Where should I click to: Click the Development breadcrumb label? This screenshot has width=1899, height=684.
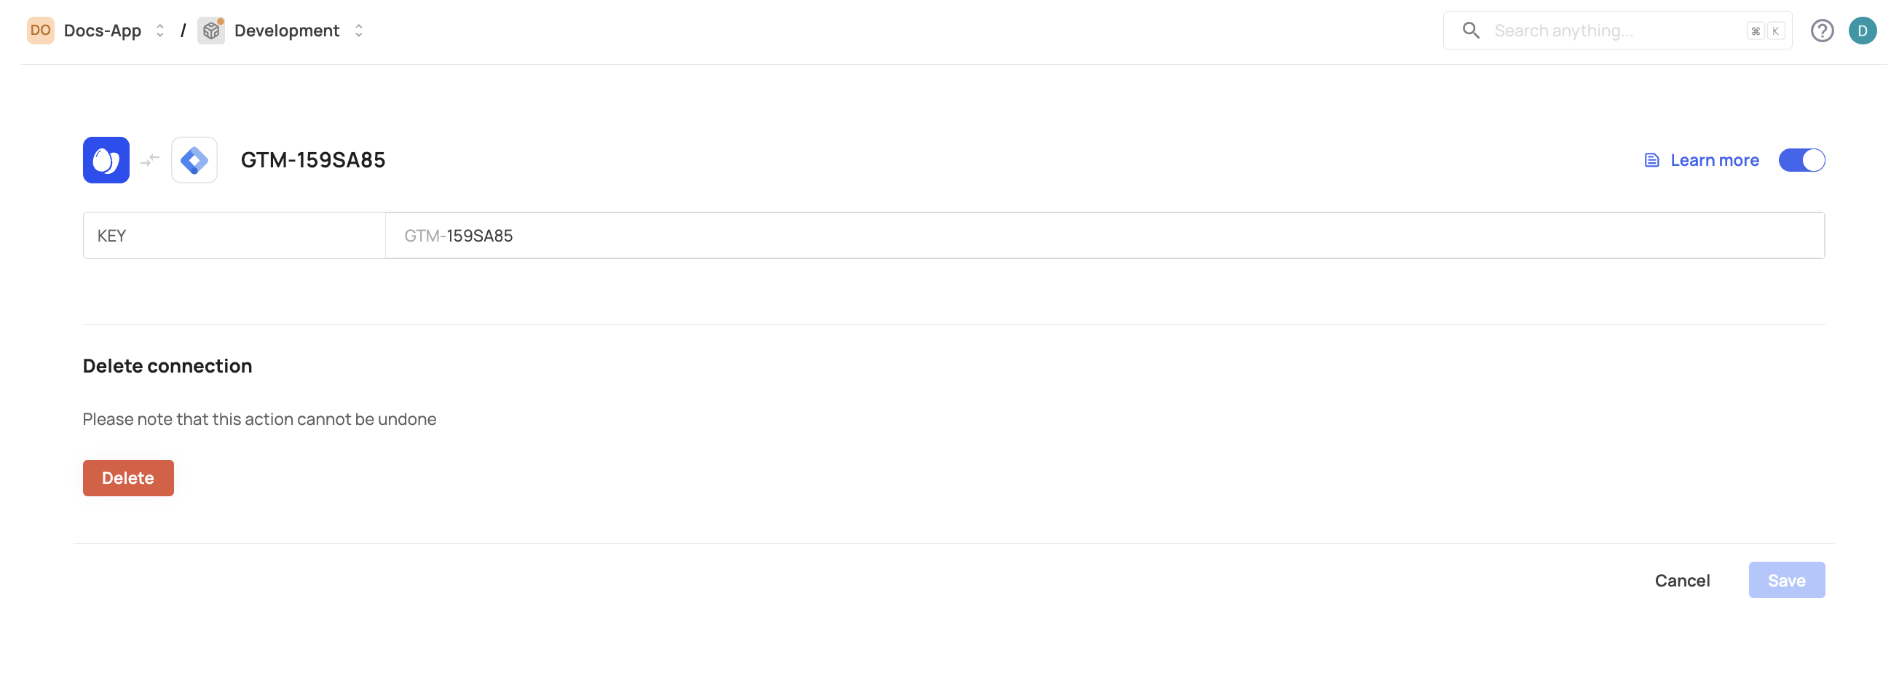287,31
